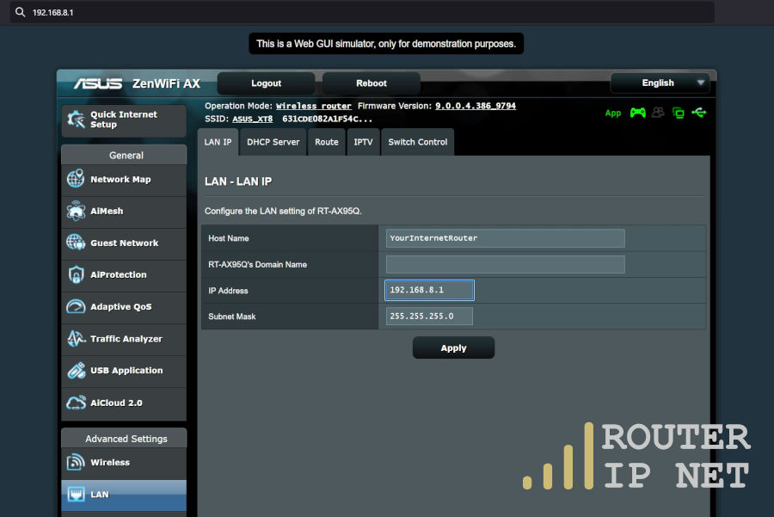This screenshot has width=774, height=517.
Task: Open the Route tab
Action: coord(326,142)
